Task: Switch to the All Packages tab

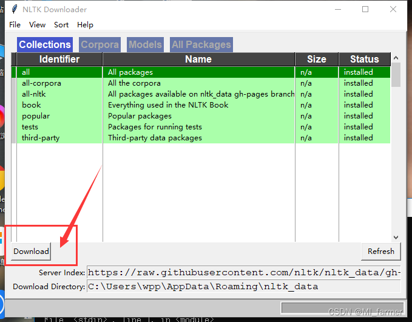Action: click(201, 44)
